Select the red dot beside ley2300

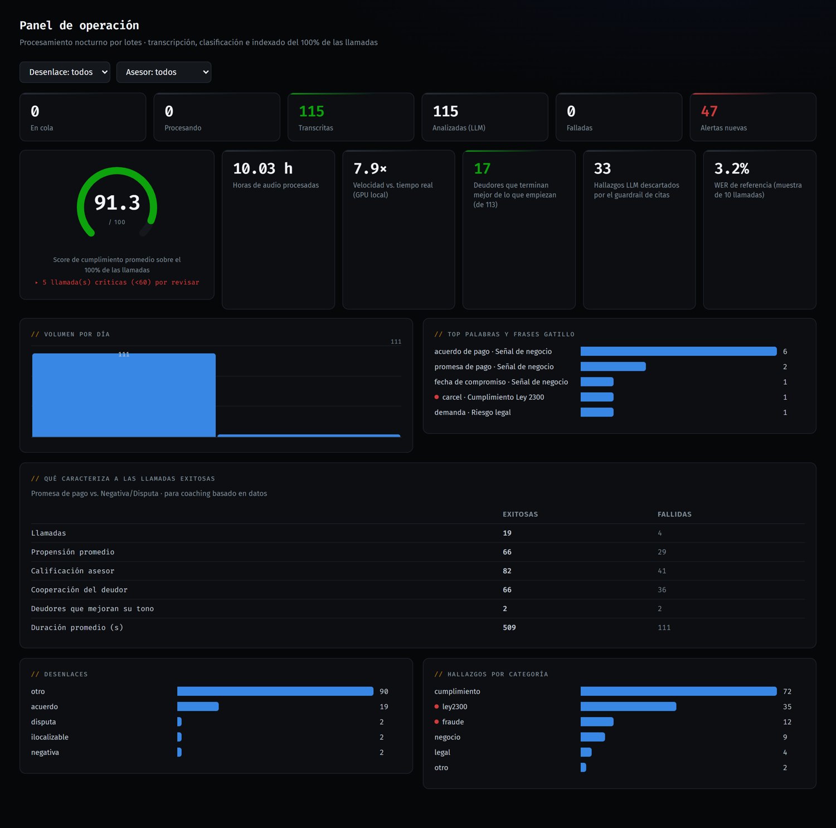436,706
